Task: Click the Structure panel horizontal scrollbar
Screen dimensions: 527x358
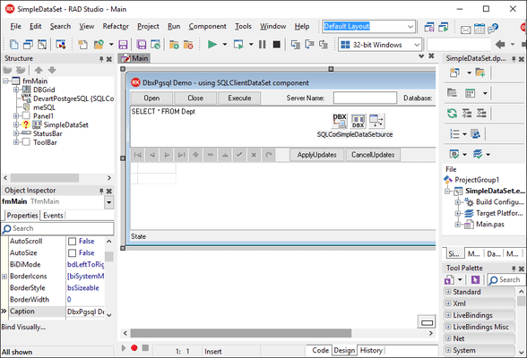Action: point(45,177)
